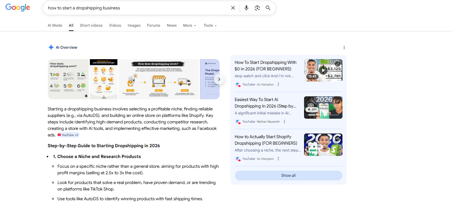Open Short videos tab
Viewport: 453px width, 206px height.
[91, 26]
